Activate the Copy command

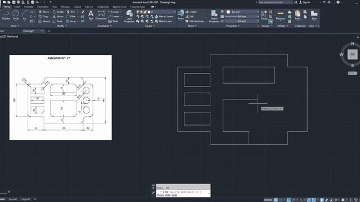coord(43,16)
